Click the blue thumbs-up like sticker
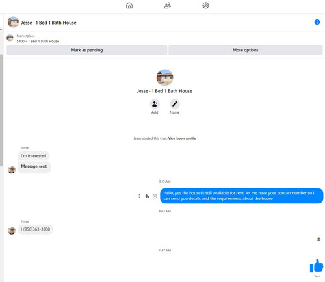325x282 pixels. [317, 266]
